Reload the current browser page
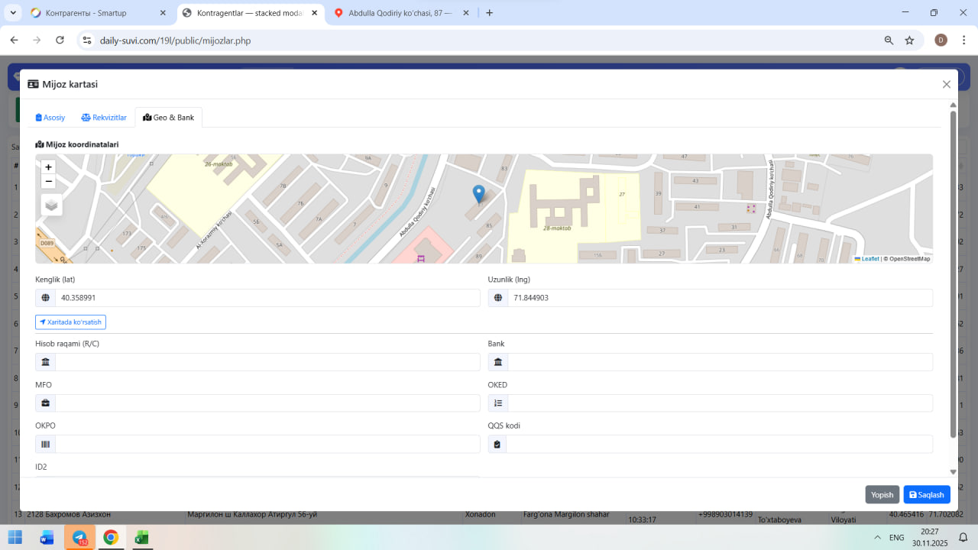 (x=60, y=40)
